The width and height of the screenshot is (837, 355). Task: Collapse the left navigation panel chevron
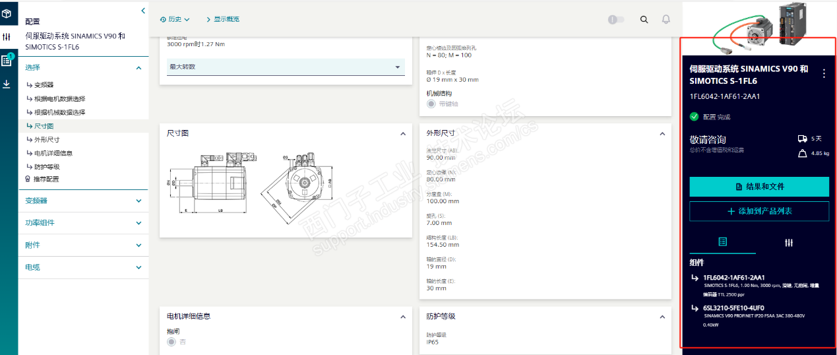click(x=143, y=11)
